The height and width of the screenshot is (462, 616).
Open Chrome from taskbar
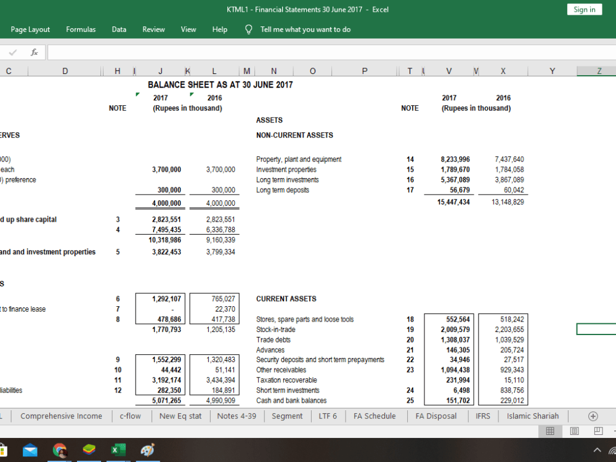tap(60, 450)
